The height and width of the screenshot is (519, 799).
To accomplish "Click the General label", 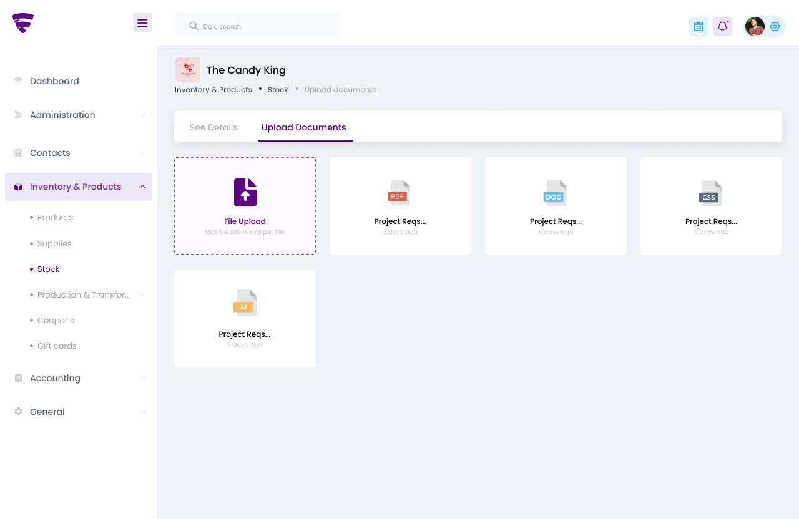I will coord(47,412).
